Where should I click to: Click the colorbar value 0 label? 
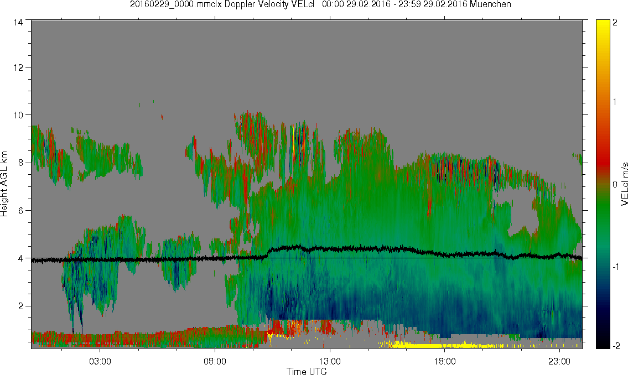(x=615, y=184)
